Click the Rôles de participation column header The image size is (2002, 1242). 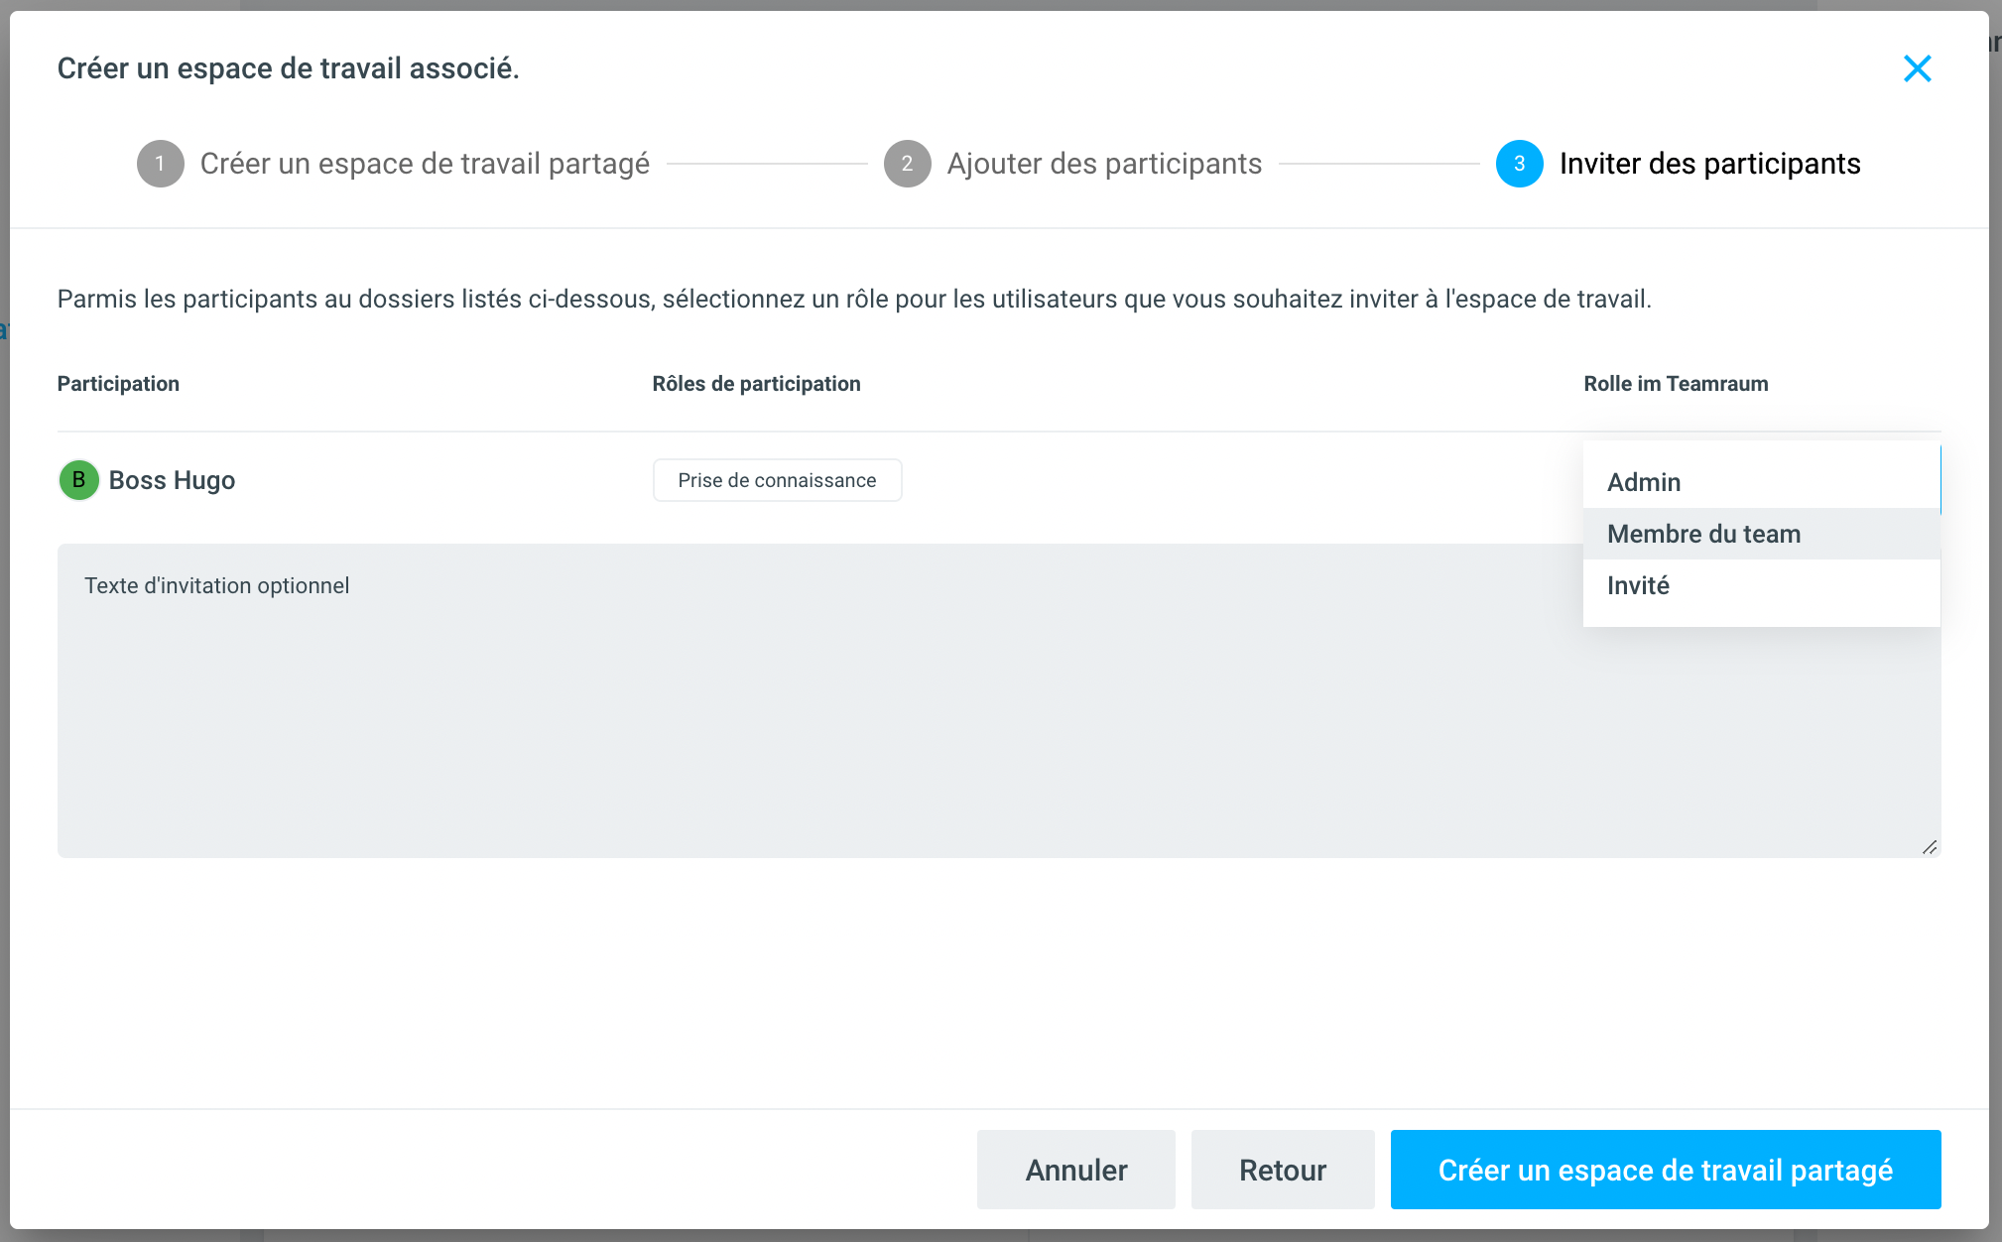click(x=756, y=384)
